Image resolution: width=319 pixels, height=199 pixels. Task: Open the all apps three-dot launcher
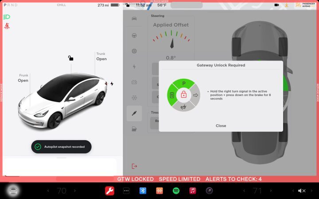[x=126, y=191]
